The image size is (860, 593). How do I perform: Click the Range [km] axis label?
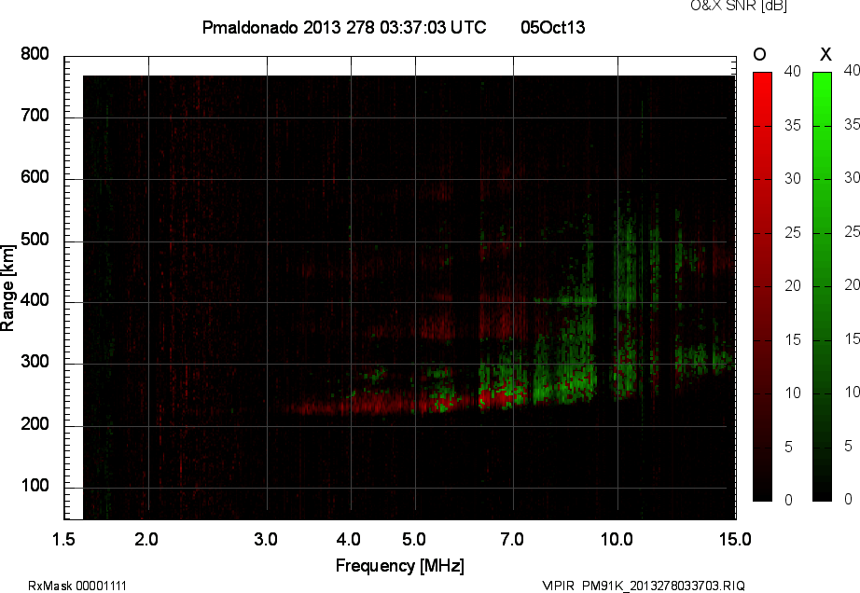pos(7,288)
